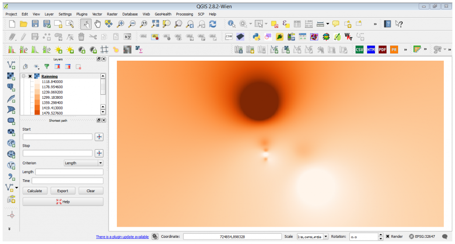
Task: Open the Raster menu
Action: [x=112, y=14]
